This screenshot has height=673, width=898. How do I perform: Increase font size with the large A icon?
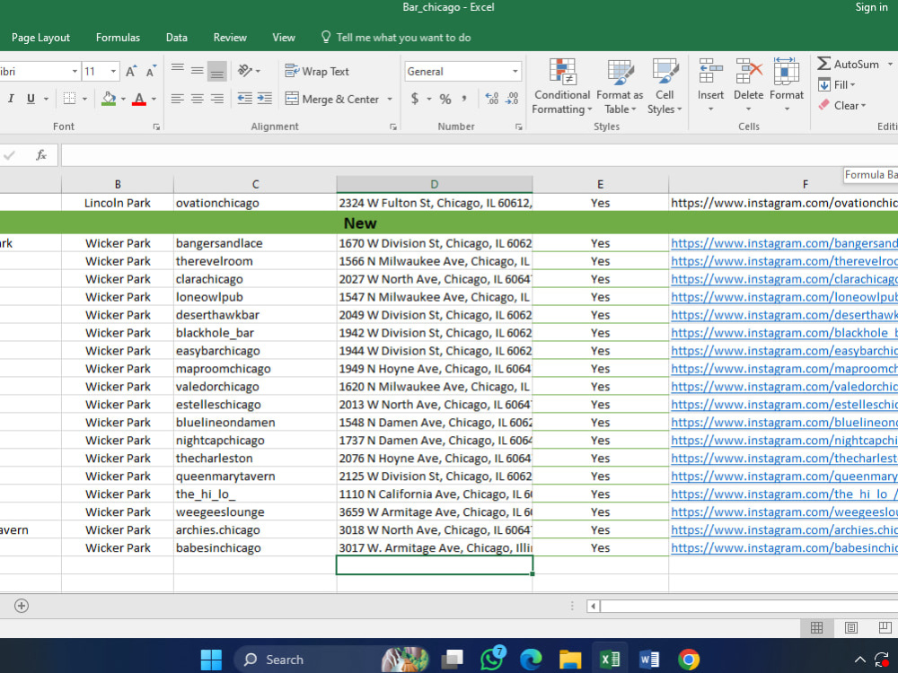(131, 72)
